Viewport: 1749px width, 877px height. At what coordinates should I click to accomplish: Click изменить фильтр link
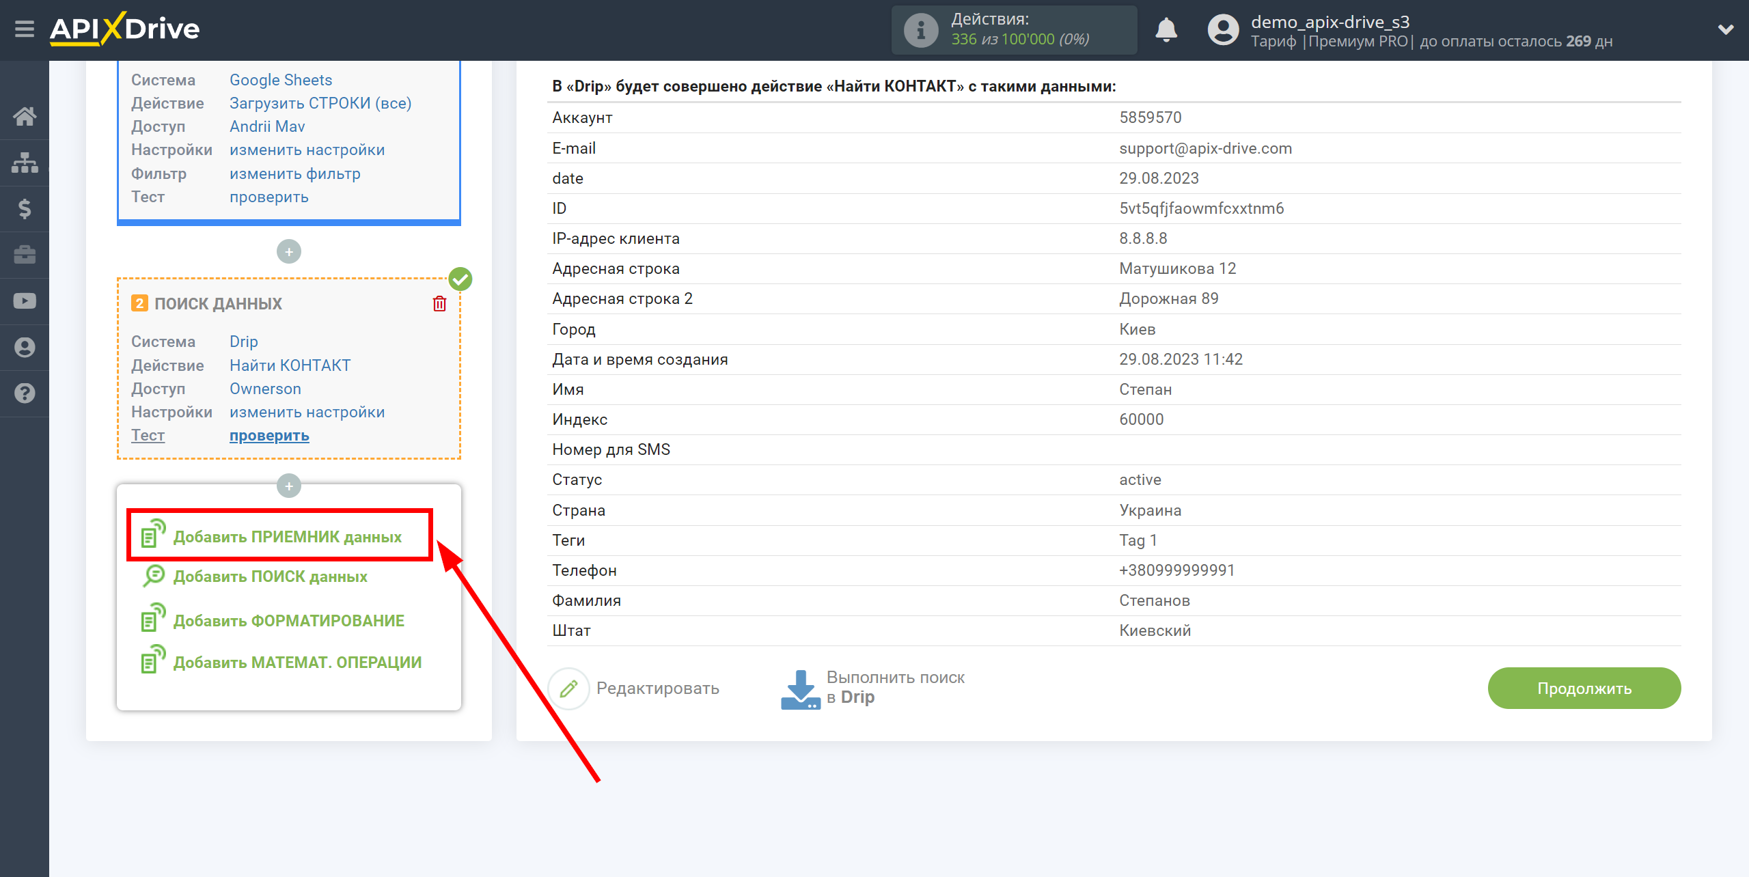point(295,173)
